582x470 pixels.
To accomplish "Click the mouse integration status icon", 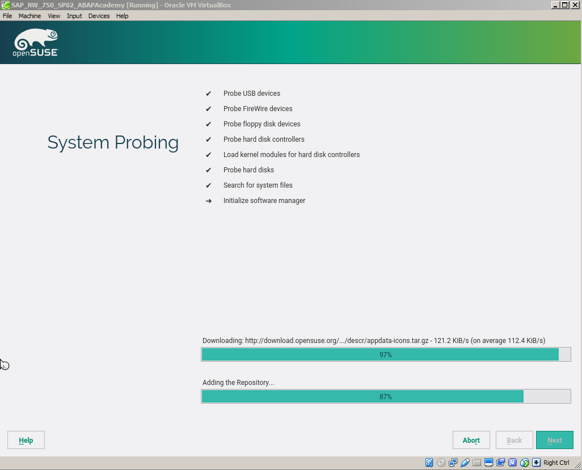I will pyautogui.click(x=525, y=462).
